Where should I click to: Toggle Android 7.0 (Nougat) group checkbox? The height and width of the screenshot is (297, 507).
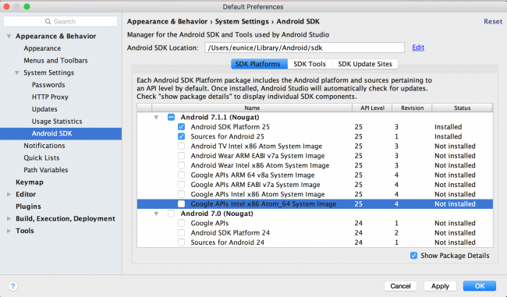(172, 214)
